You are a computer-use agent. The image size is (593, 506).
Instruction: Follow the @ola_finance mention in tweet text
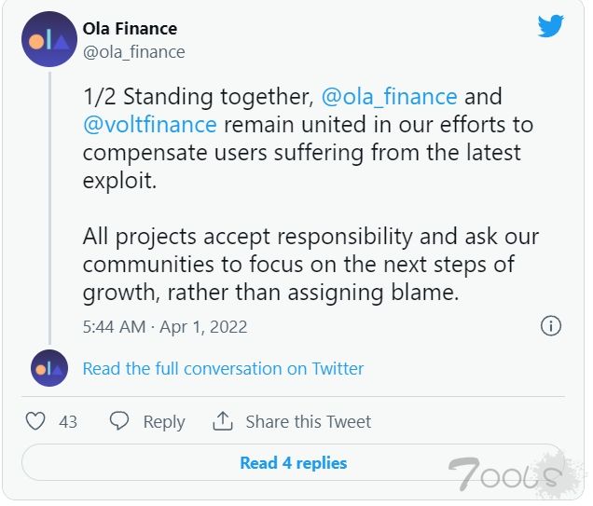(389, 96)
